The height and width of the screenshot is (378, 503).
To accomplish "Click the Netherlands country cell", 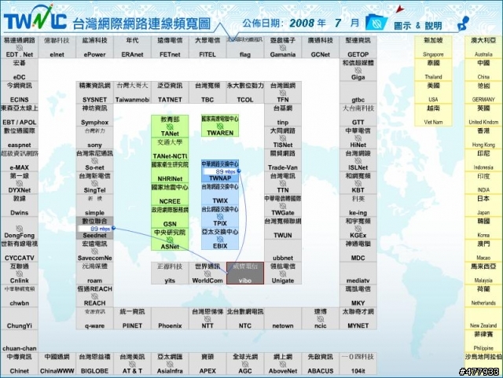I will [483, 295].
